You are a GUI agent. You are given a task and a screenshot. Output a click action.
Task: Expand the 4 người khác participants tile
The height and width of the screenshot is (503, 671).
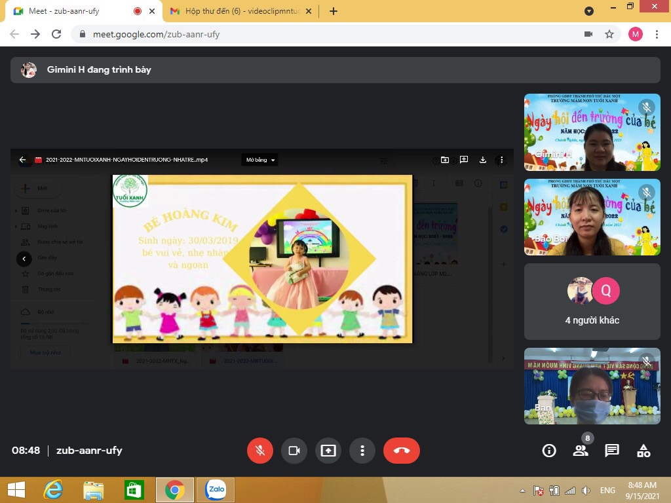[x=592, y=301]
